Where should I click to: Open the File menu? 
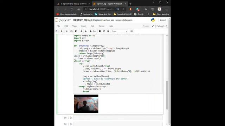tap(58, 26)
